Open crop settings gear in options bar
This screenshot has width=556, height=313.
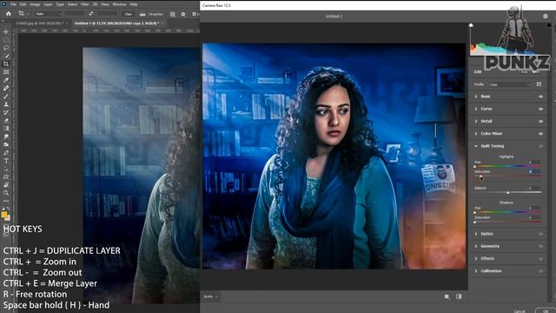point(183,14)
